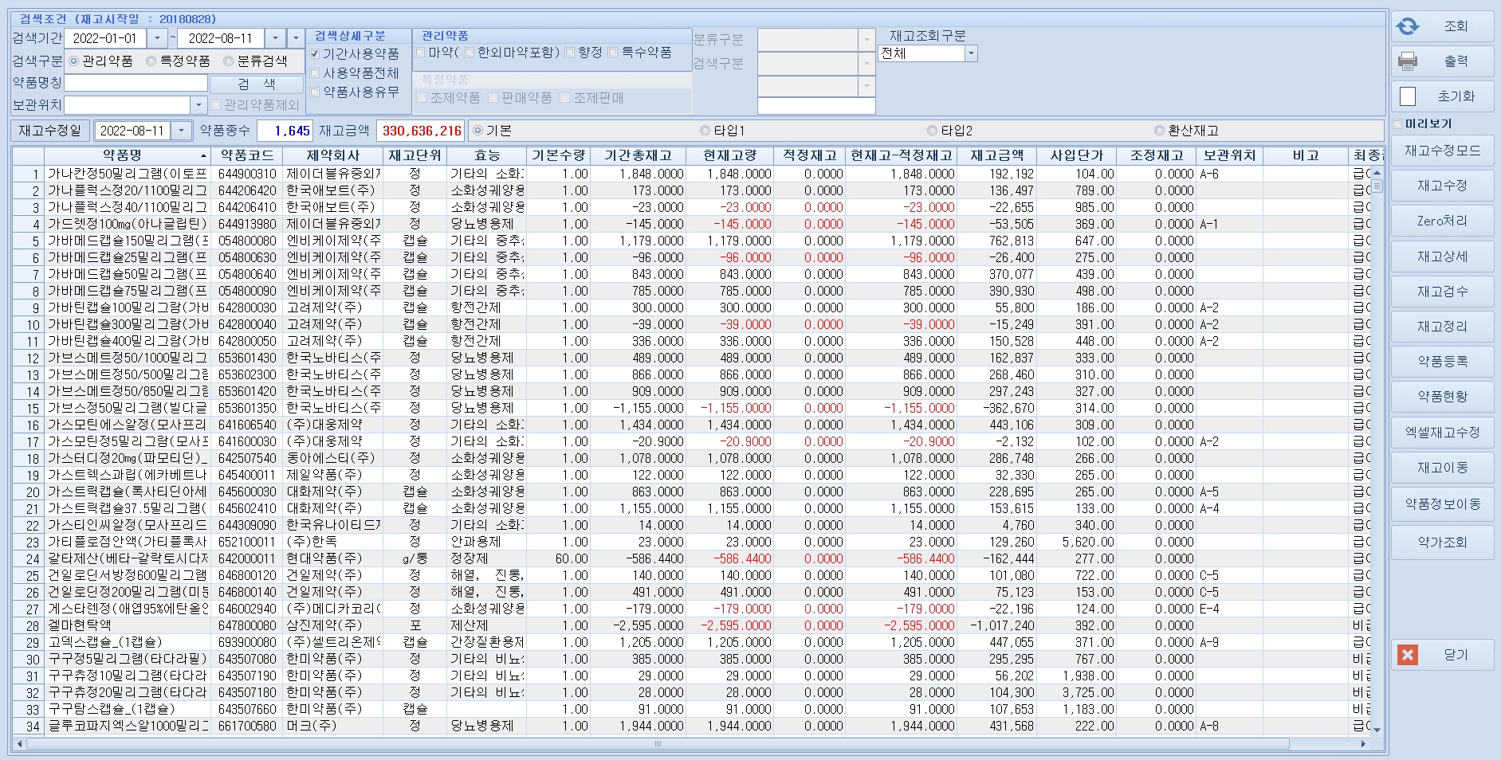
Task: Click the 재고수정 button
Action: (1442, 186)
